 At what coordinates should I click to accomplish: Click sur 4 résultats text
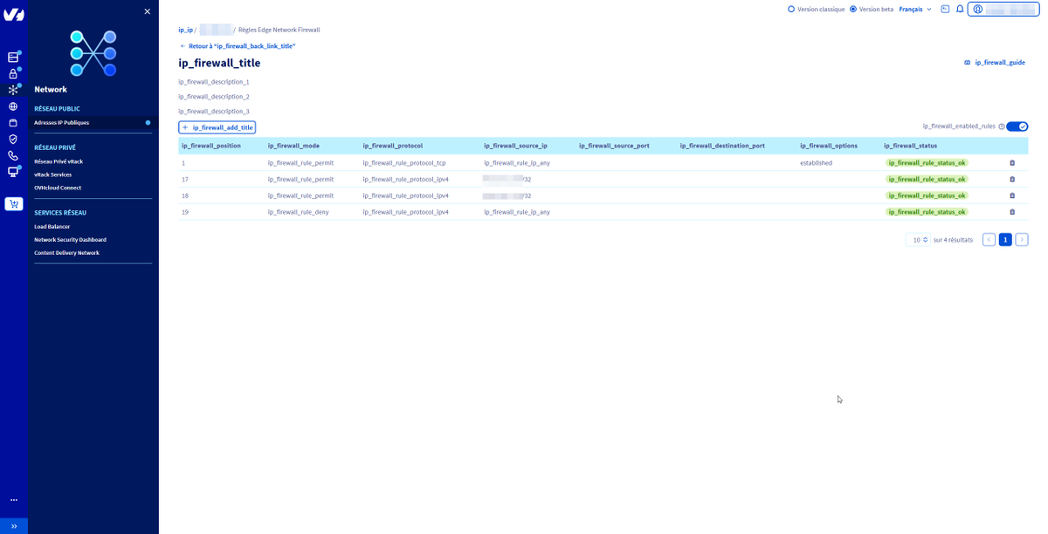[953, 240]
